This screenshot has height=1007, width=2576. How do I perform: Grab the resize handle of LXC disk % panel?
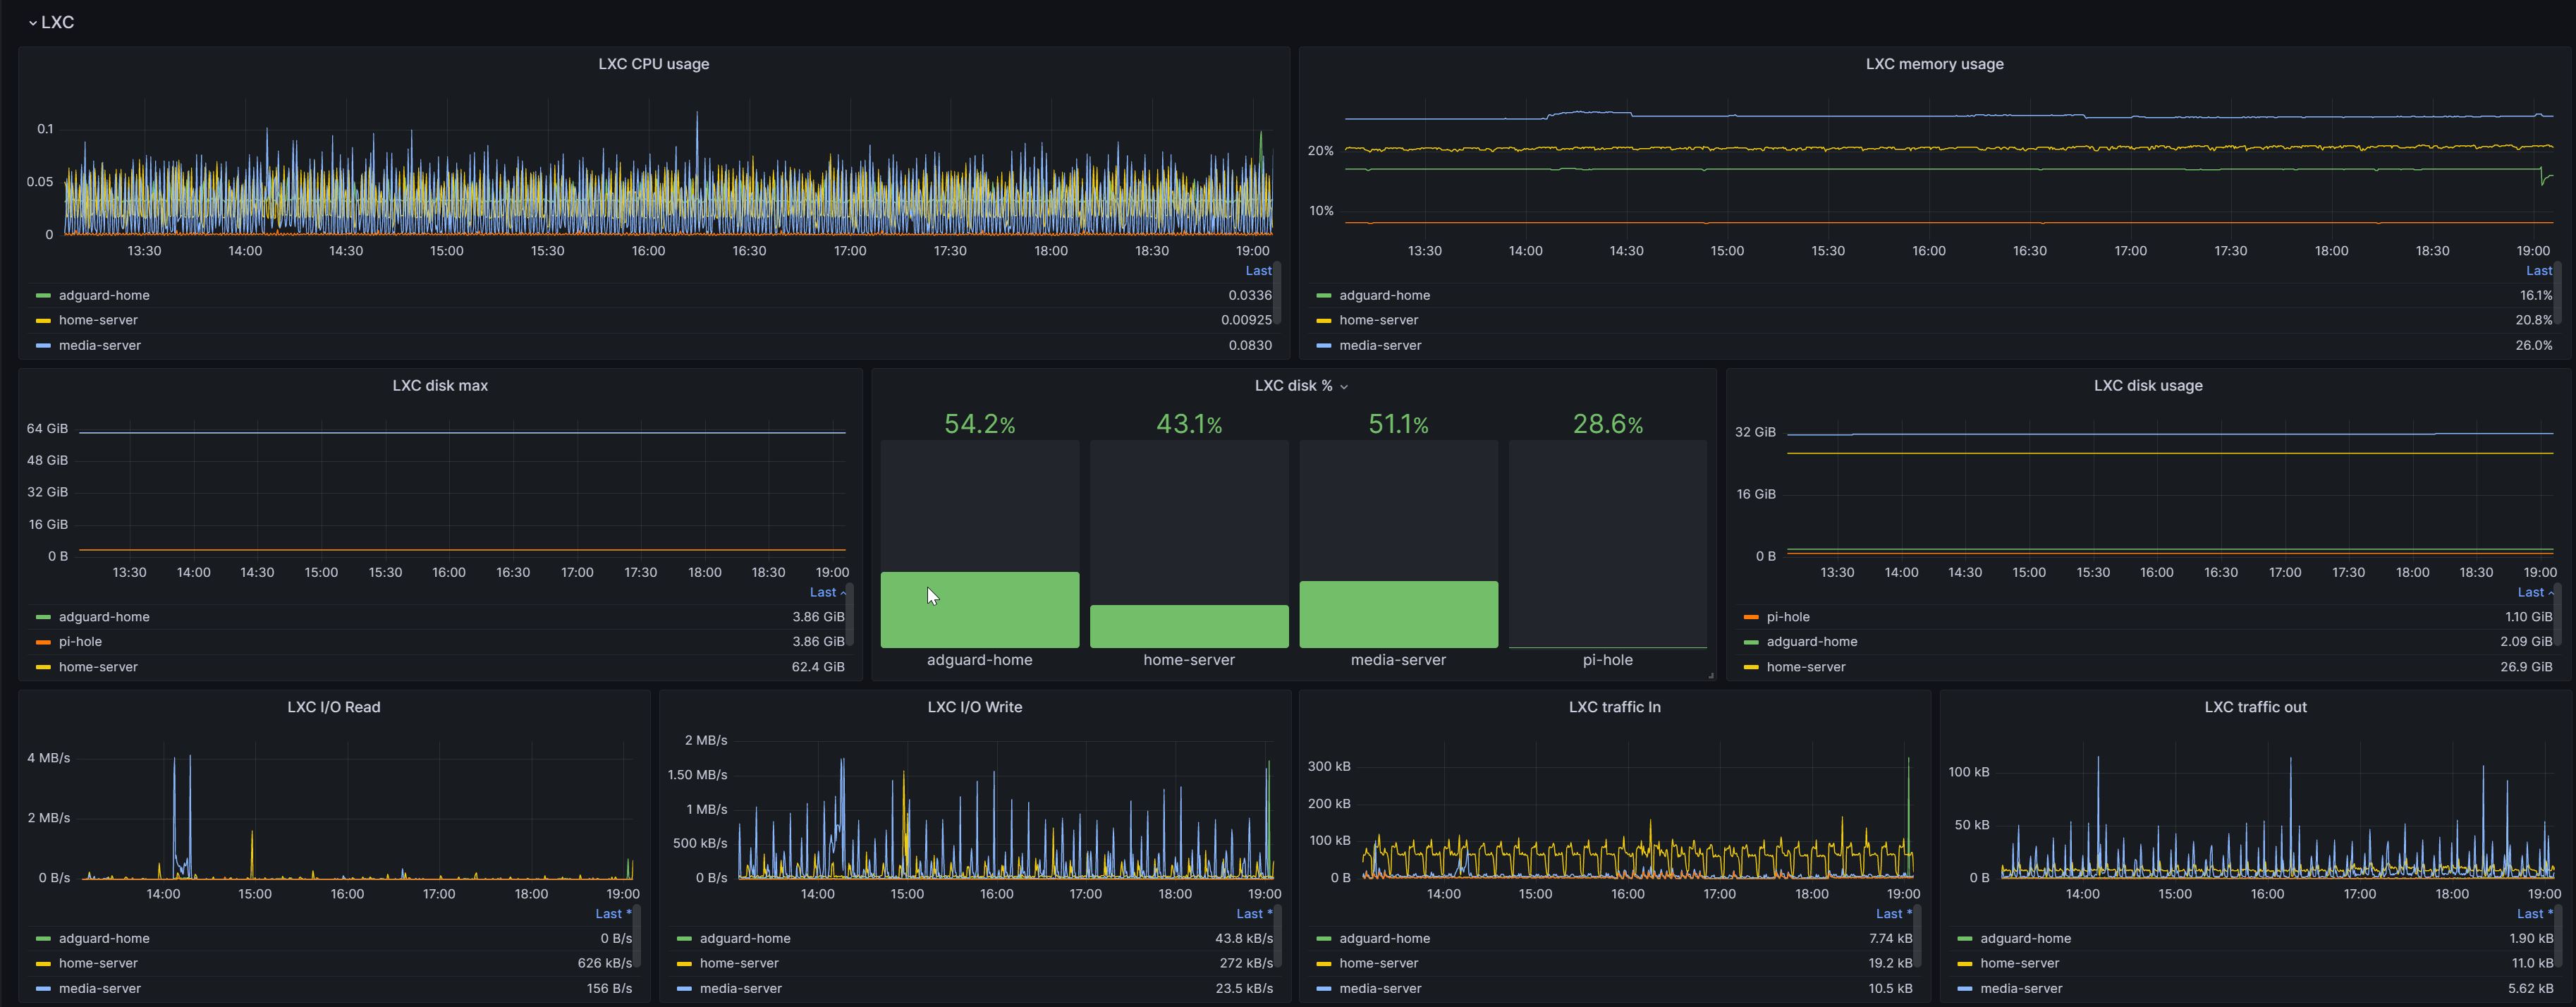tap(1710, 676)
